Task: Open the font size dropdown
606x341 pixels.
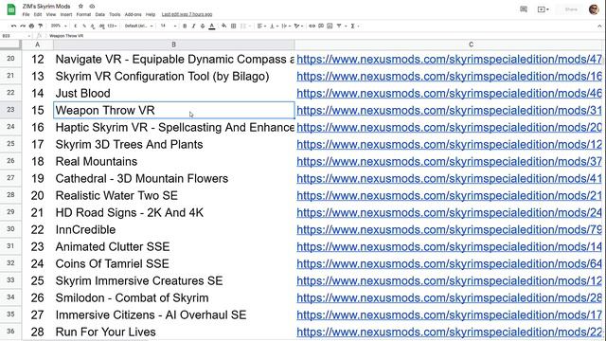Action: click(x=169, y=26)
